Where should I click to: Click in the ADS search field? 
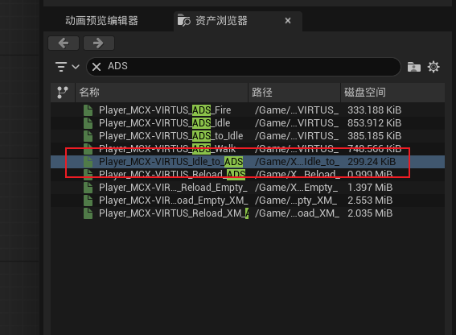(244, 67)
